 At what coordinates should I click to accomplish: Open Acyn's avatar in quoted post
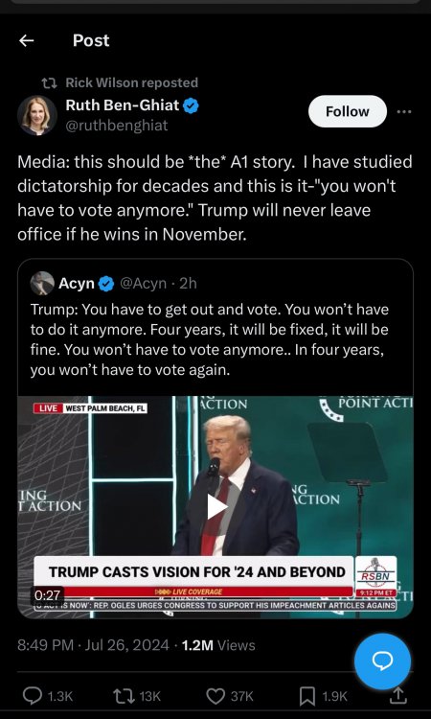42,284
